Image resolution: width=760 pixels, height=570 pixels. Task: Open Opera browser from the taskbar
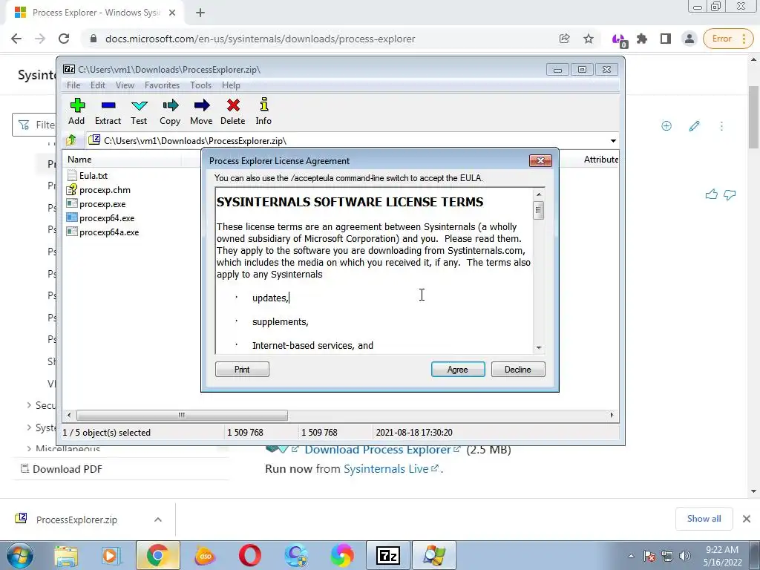(250, 555)
